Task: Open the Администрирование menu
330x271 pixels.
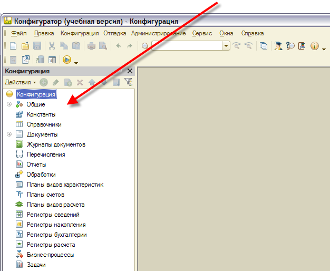Action: click(158, 33)
